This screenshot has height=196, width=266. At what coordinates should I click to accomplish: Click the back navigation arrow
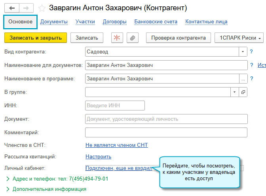12,8
